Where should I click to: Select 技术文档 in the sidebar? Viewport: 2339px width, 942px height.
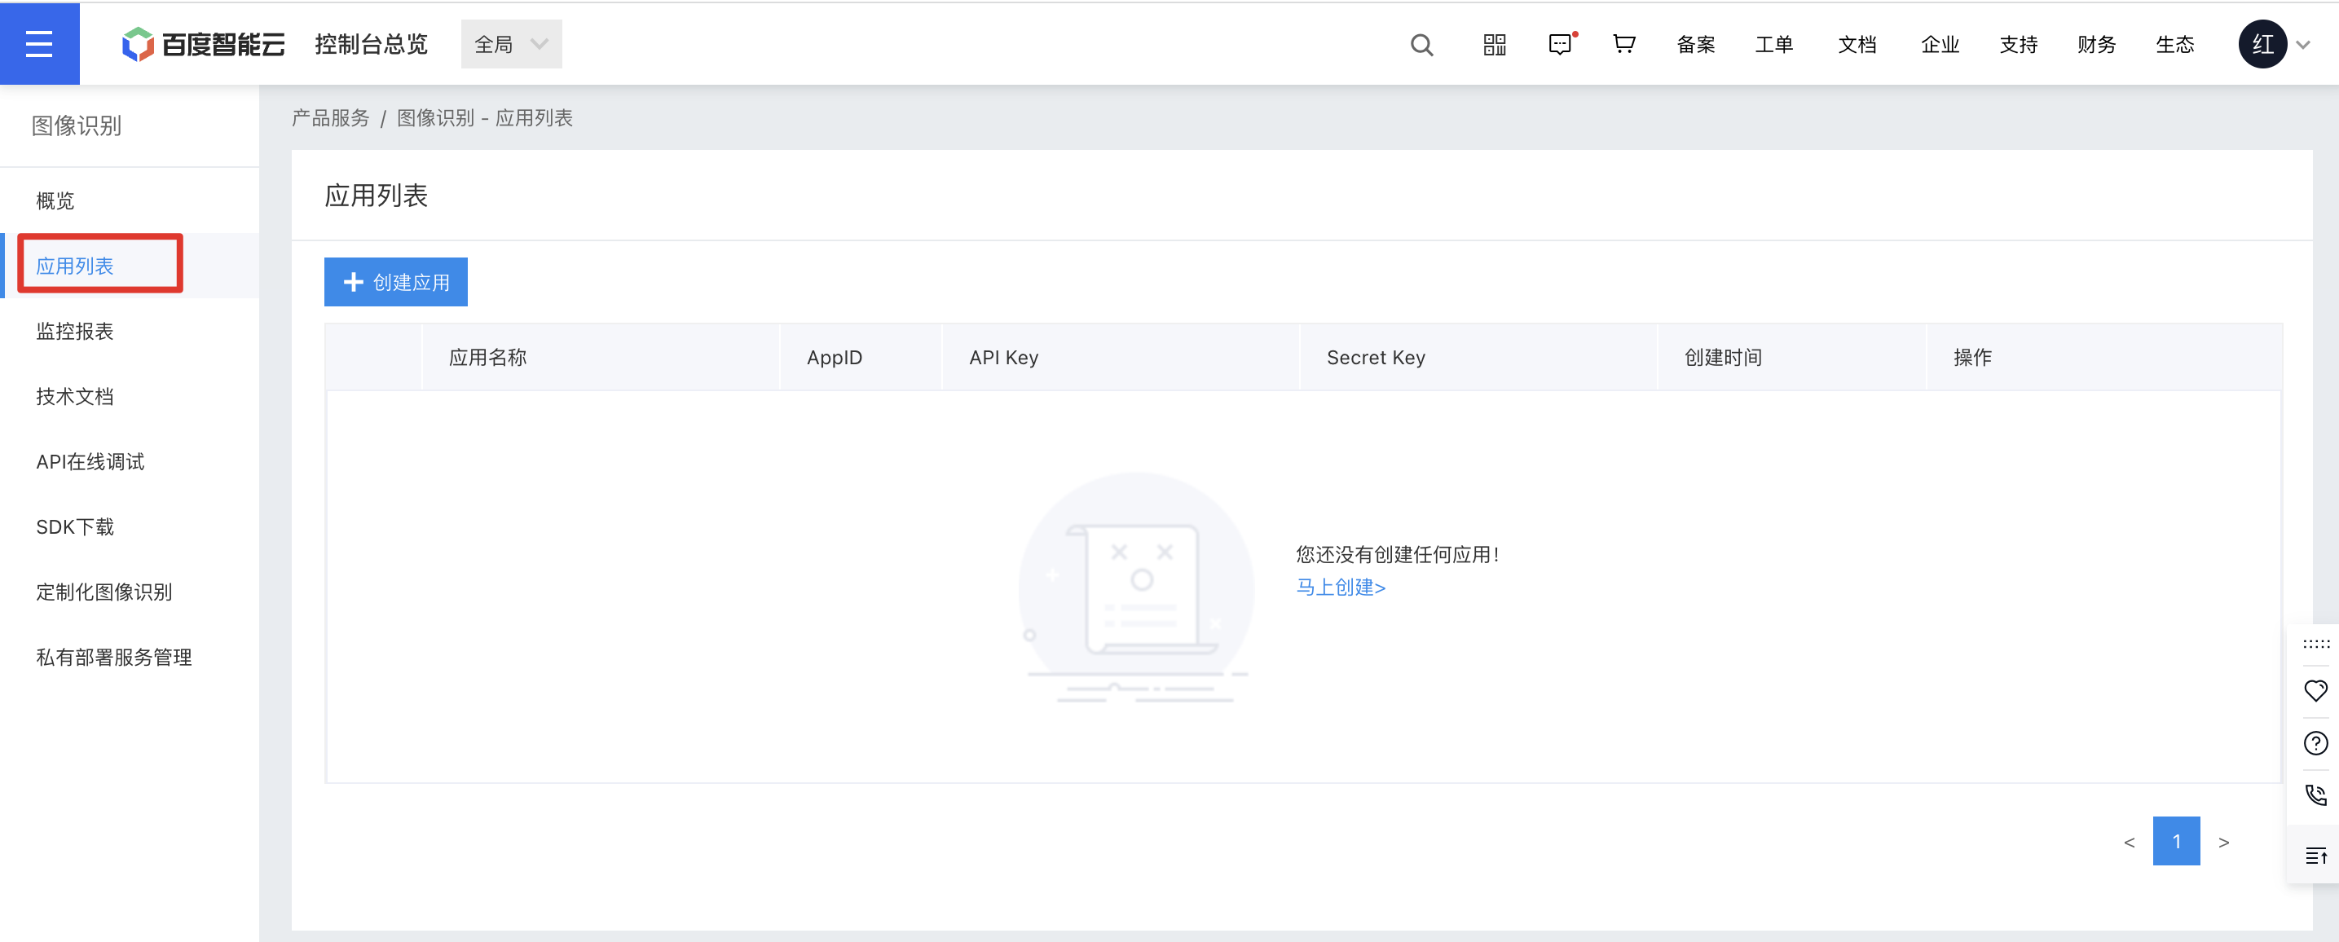[x=129, y=397]
